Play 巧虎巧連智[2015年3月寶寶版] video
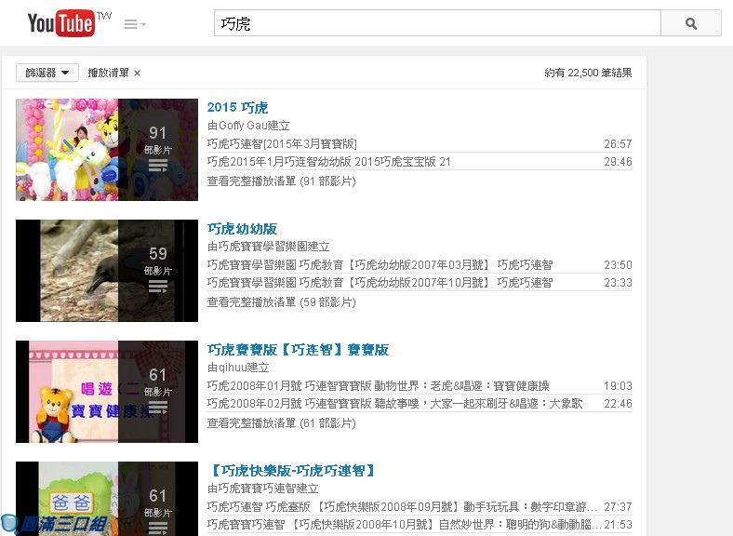 (282, 143)
